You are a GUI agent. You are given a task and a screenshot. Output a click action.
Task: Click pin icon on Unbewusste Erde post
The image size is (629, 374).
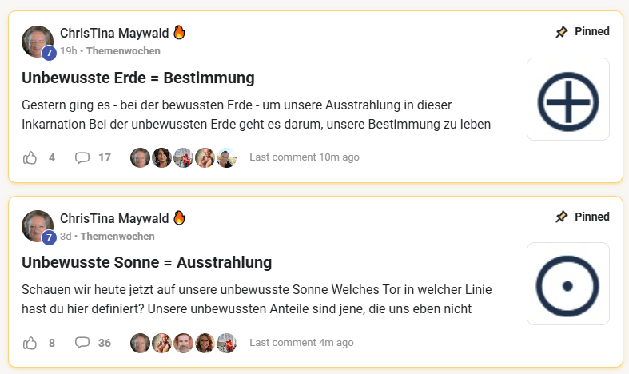click(562, 32)
